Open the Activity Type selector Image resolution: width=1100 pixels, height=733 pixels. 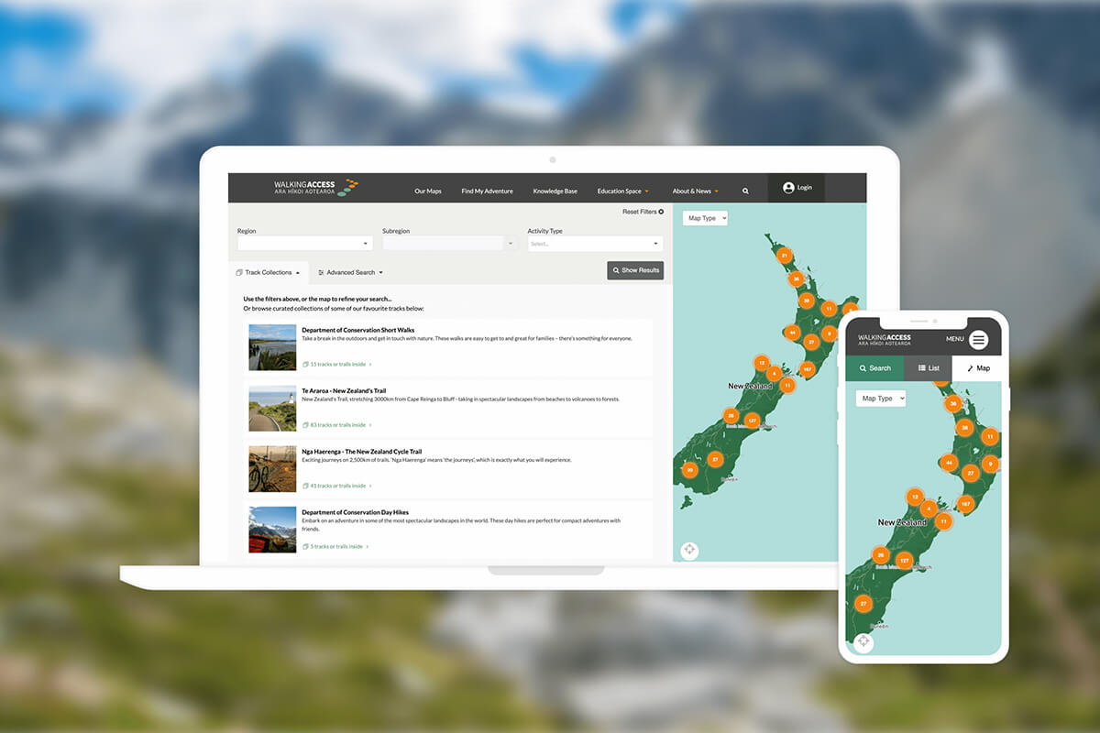(x=594, y=243)
